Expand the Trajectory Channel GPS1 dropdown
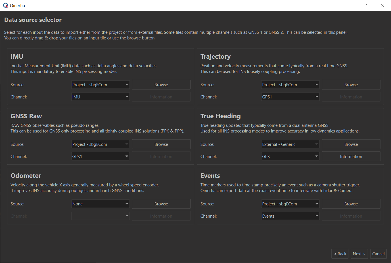 [x=290, y=97]
